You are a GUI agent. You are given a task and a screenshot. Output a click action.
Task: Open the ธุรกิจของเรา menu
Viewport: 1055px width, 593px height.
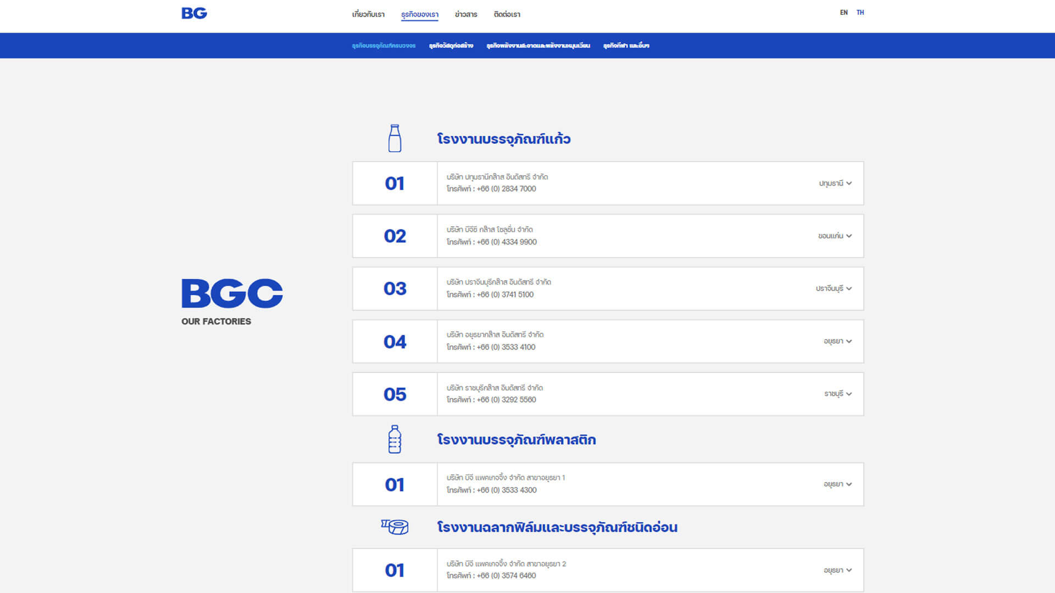[419, 14]
